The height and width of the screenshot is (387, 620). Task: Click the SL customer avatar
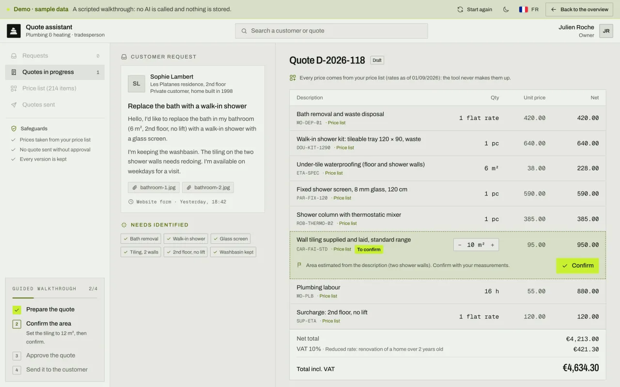[137, 84]
